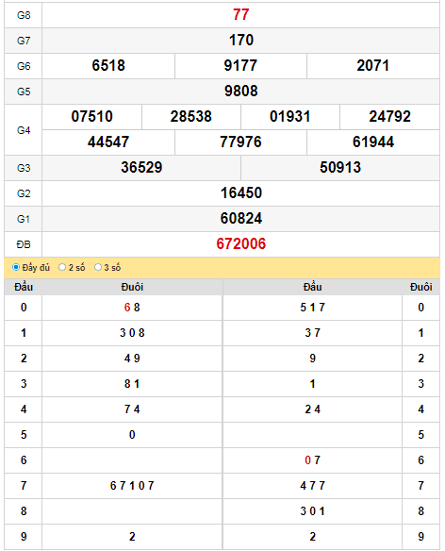Click the ĐB row label
This screenshot has width=445, height=551.
tap(24, 244)
